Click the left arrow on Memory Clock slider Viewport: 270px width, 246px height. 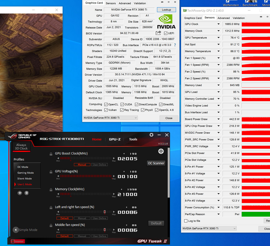pos(58,194)
